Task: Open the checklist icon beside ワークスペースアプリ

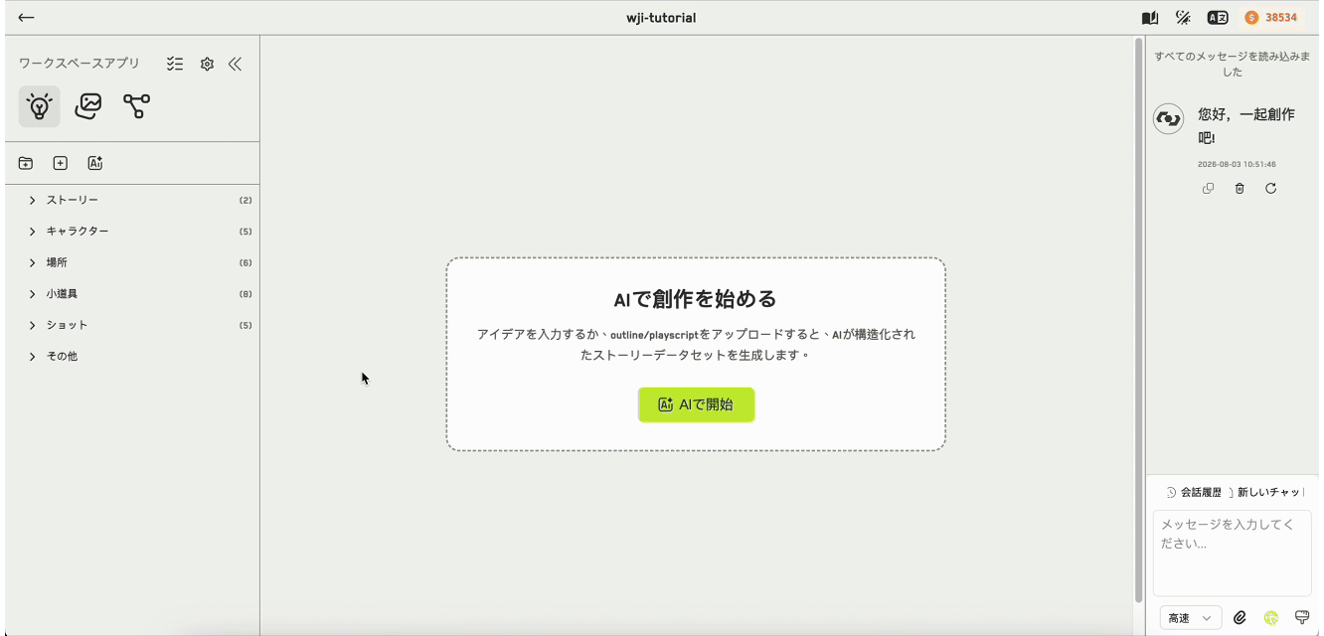Action: (175, 64)
